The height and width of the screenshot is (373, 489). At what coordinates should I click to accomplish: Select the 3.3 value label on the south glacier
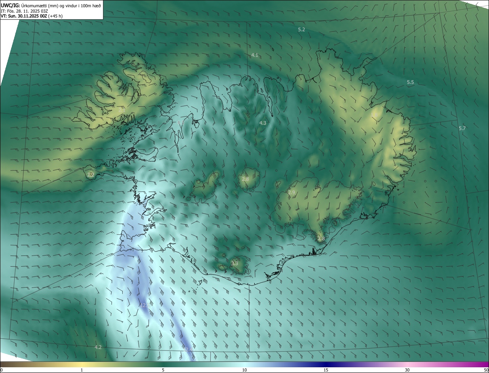click(235, 263)
